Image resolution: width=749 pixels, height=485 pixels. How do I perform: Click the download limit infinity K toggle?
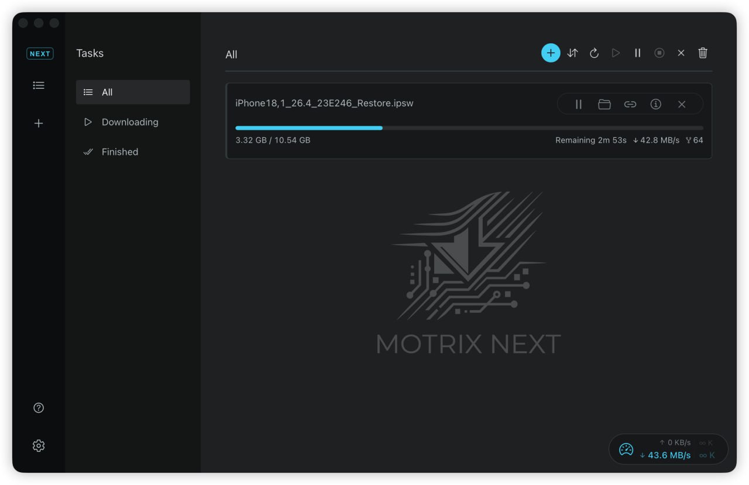[x=706, y=455]
